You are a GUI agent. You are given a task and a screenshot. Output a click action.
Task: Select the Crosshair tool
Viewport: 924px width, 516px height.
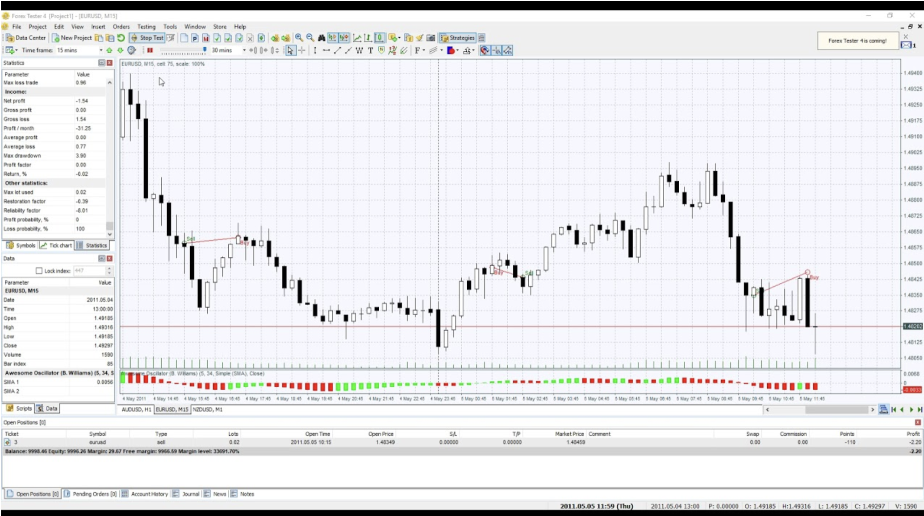(302, 50)
